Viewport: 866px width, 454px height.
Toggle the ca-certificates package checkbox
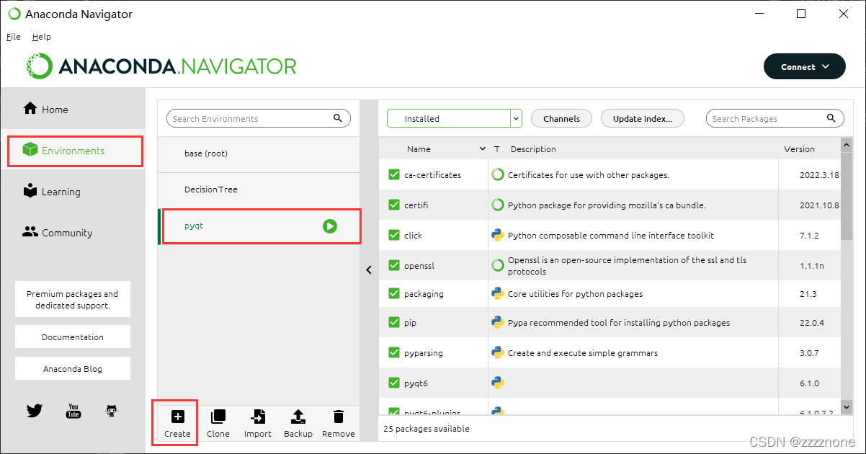(x=393, y=174)
